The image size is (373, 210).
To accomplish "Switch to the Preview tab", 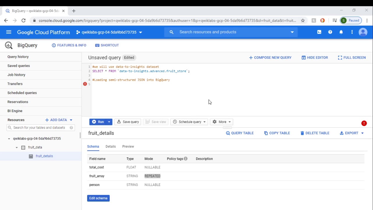I will [x=128, y=146].
